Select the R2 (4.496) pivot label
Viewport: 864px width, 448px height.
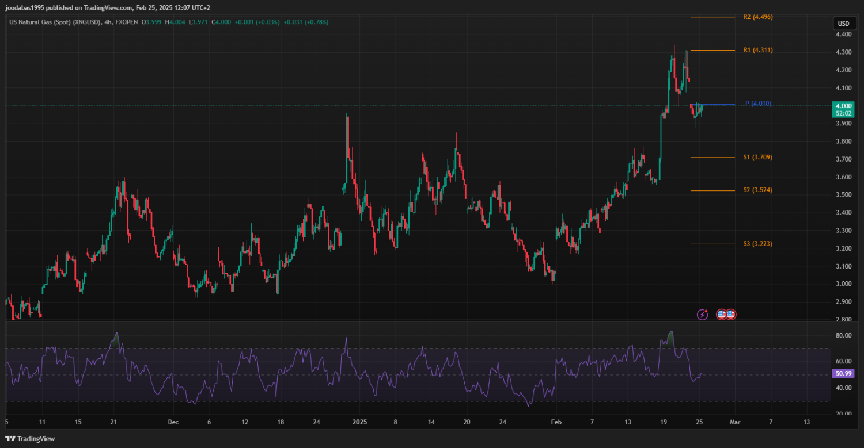pos(758,17)
